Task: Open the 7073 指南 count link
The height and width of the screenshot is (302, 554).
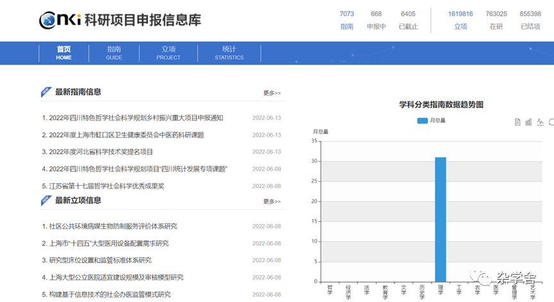Action: 346,20
